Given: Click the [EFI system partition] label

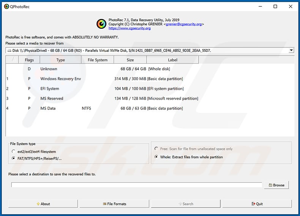Looking at the screenshot, I should click(x=166, y=89).
